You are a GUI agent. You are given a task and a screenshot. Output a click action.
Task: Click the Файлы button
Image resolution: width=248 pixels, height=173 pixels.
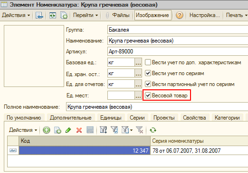pos(117,15)
